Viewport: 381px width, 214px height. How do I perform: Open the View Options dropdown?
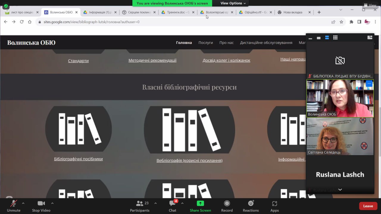tap(233, 3)
